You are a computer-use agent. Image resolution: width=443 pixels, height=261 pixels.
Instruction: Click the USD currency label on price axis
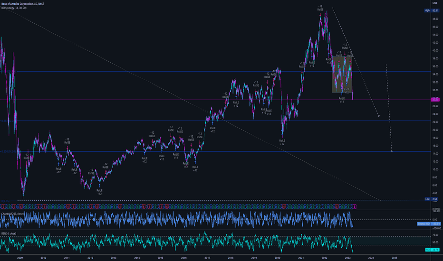(x=435, y=3)
